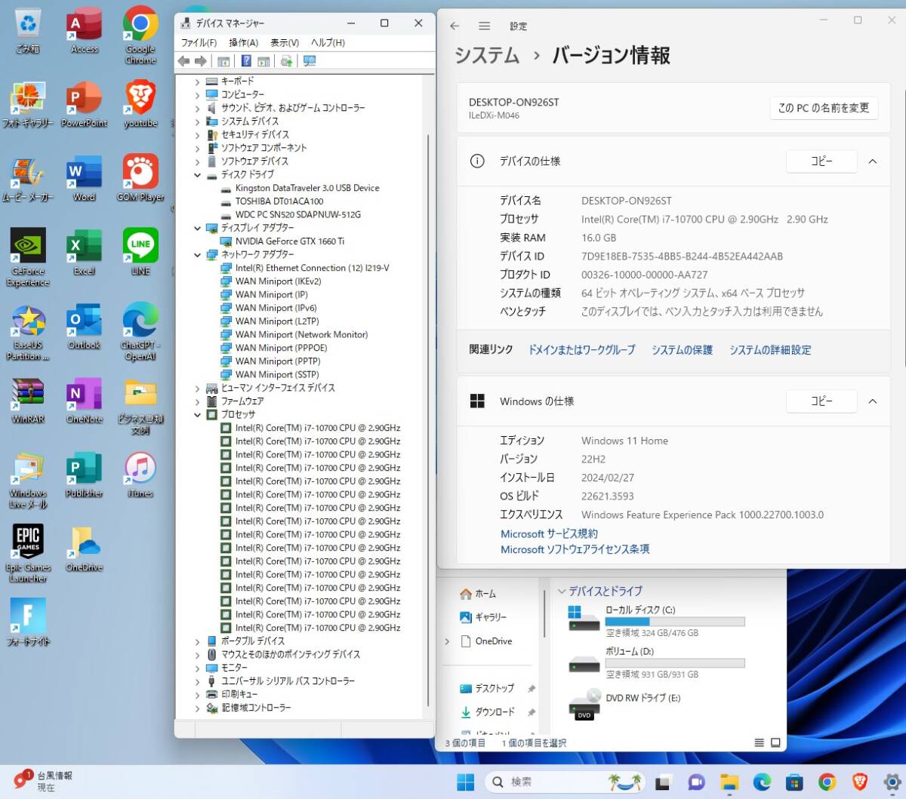Viewport: 906px width, 799px height.
Task: Open the システムの詳細設定 link
Action: (770, 350)
